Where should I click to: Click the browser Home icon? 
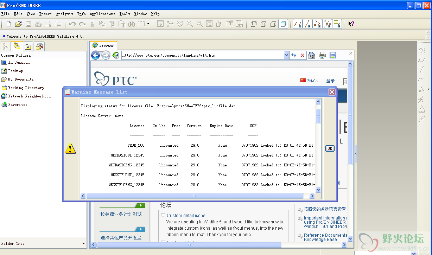pos(312,55)
